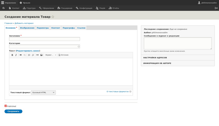Expand the Информация об авторе section

click(x=157, y=63)
